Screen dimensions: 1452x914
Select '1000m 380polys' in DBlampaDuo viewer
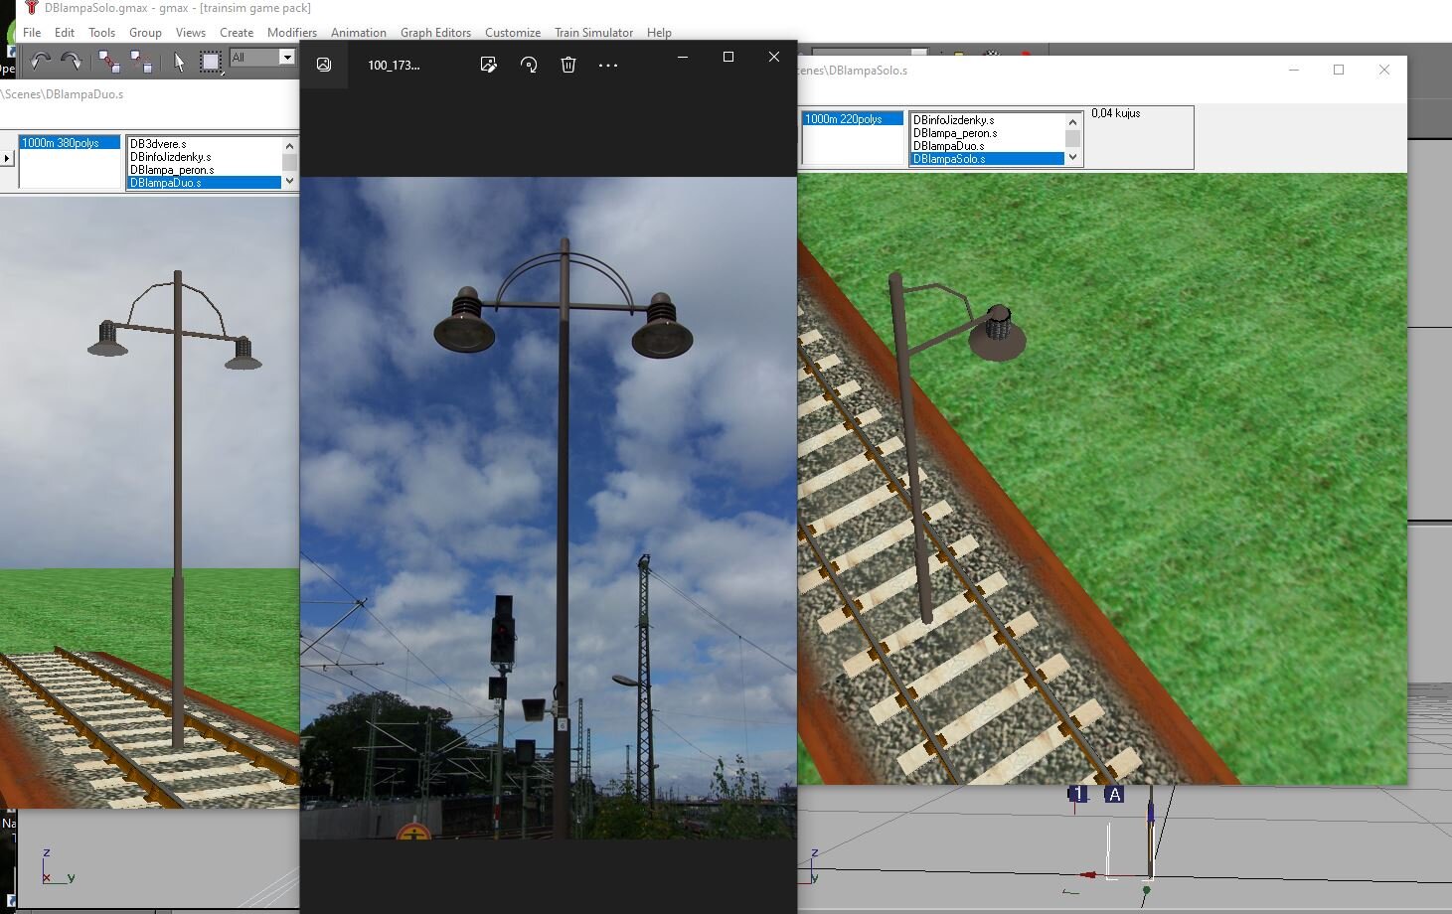70,143
